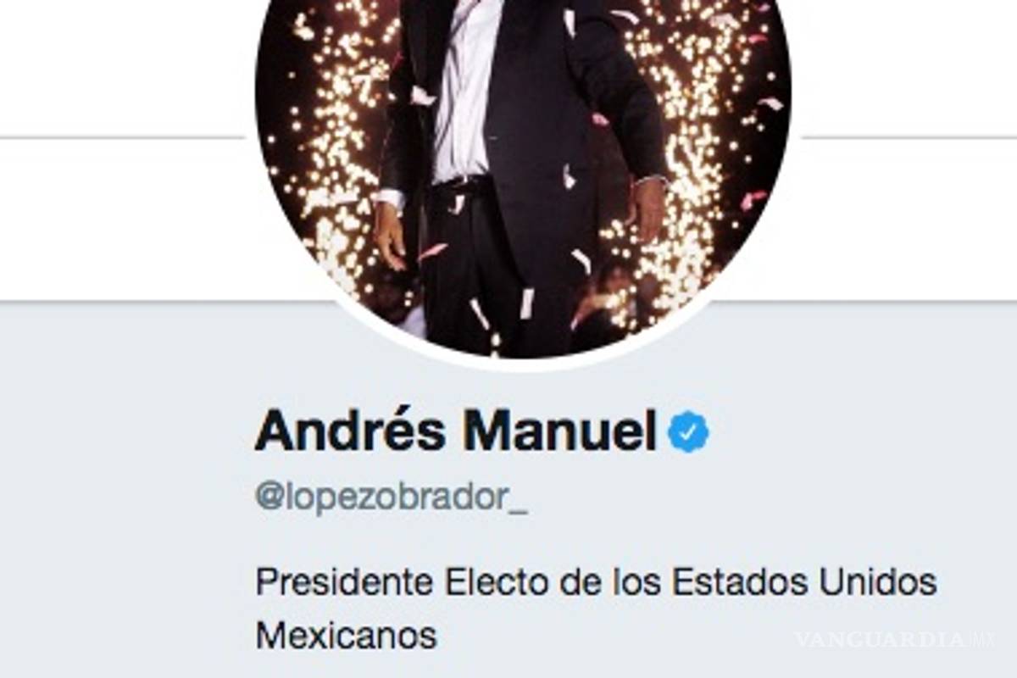Select the display name Andrés Manuel
The height and width of the screenshot is (678, 1017).
pos(456,431)
